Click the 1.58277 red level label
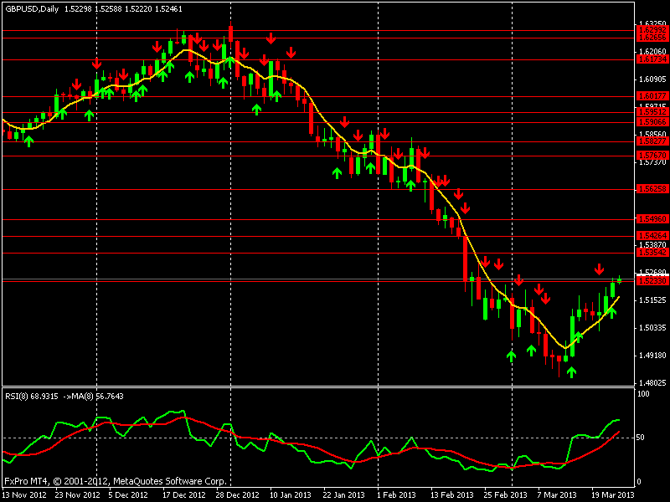670x502 pixels. [x=652, y=141]
